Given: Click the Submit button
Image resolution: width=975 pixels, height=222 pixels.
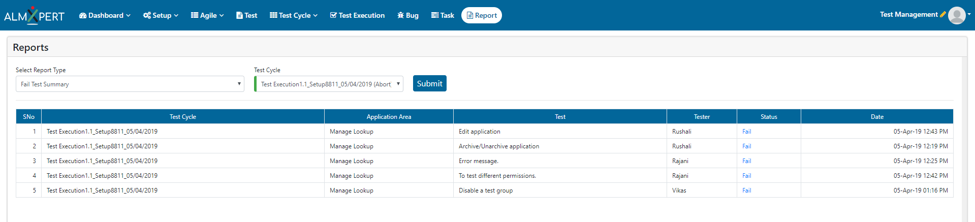Looking at the screenshot, I should point(430,83).
